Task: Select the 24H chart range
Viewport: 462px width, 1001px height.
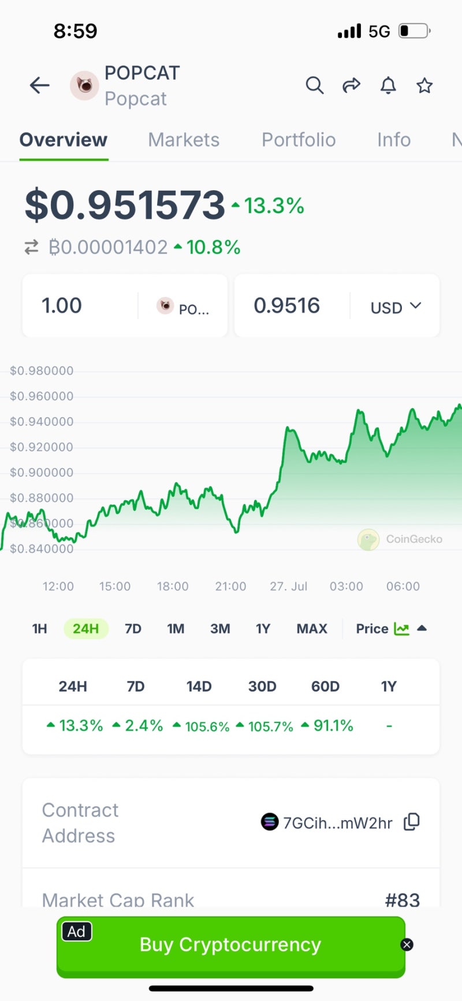Action: 85,628
